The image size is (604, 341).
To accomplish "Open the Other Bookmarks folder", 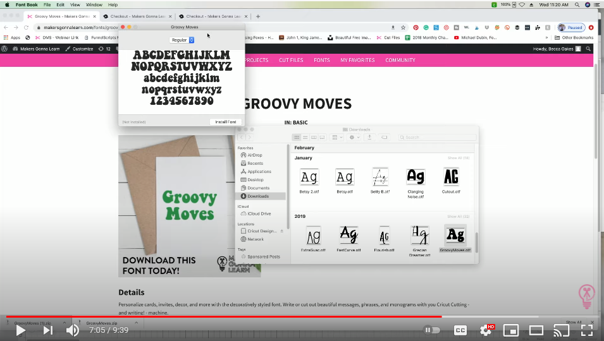I will pos(574,38).
